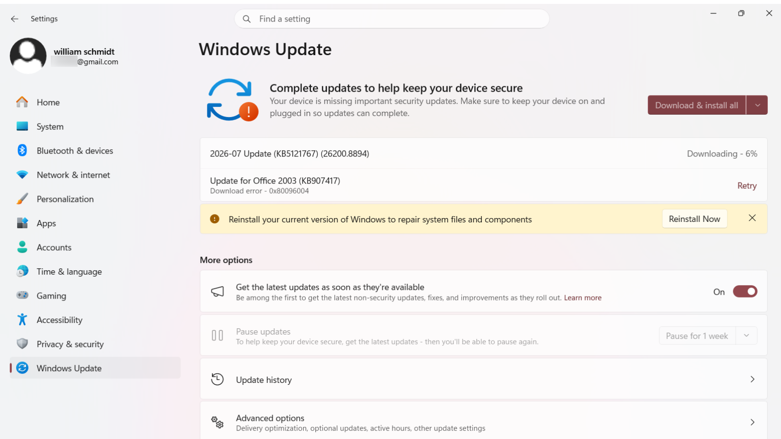Click the Find a setting search box
The image size is (781, 439).
pos(392,19)
